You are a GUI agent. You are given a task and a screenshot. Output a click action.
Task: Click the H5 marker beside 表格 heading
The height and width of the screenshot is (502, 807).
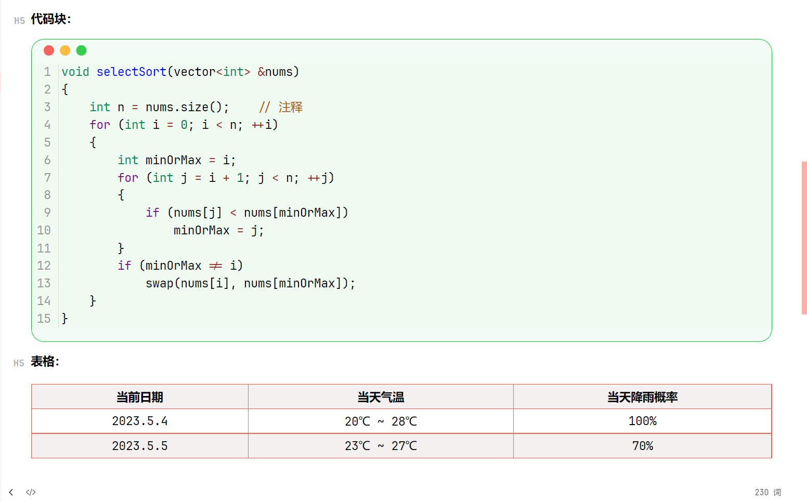(x=19, y=363)
